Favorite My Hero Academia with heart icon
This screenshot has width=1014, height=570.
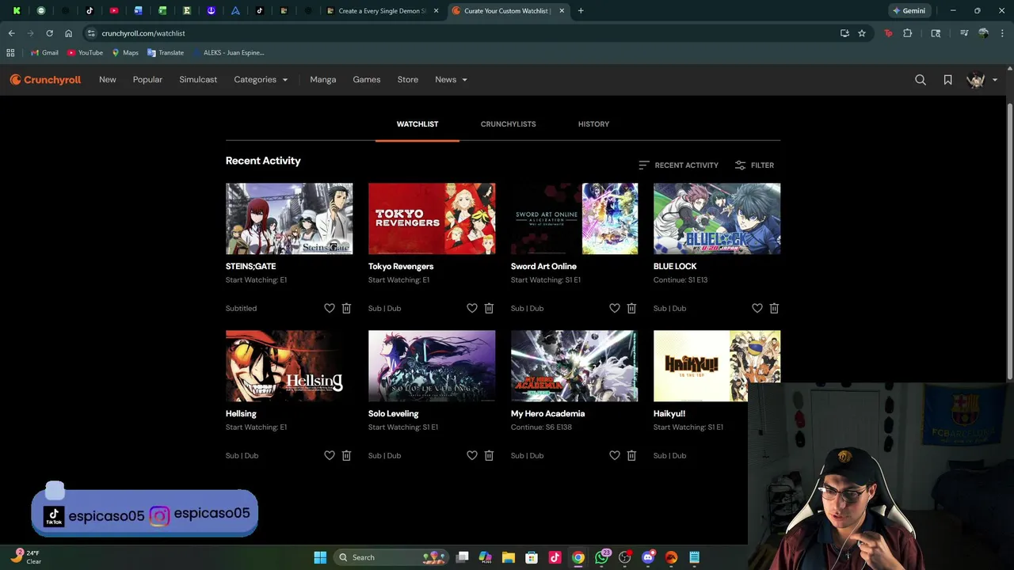(x=615, y=455)
